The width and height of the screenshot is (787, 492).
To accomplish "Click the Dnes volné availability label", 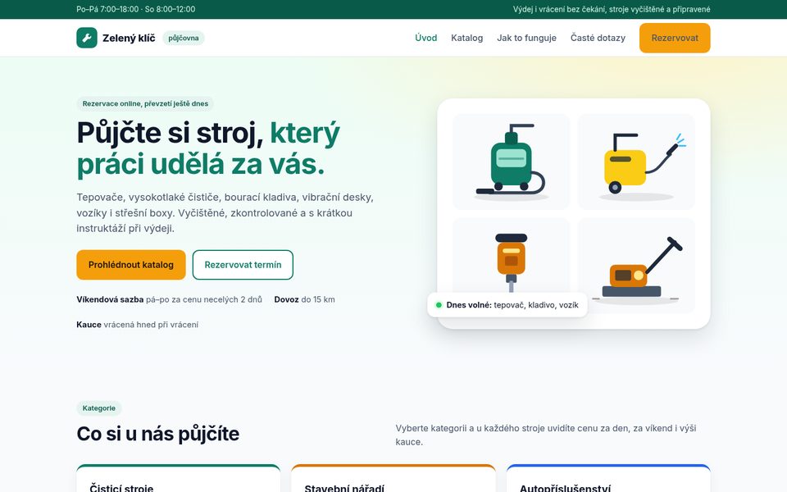I will click(x=507, y=305).
